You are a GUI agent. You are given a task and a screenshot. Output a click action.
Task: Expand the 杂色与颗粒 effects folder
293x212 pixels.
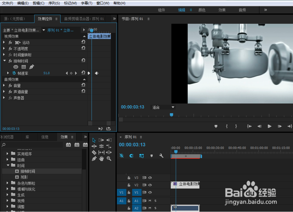pos(7,183)
